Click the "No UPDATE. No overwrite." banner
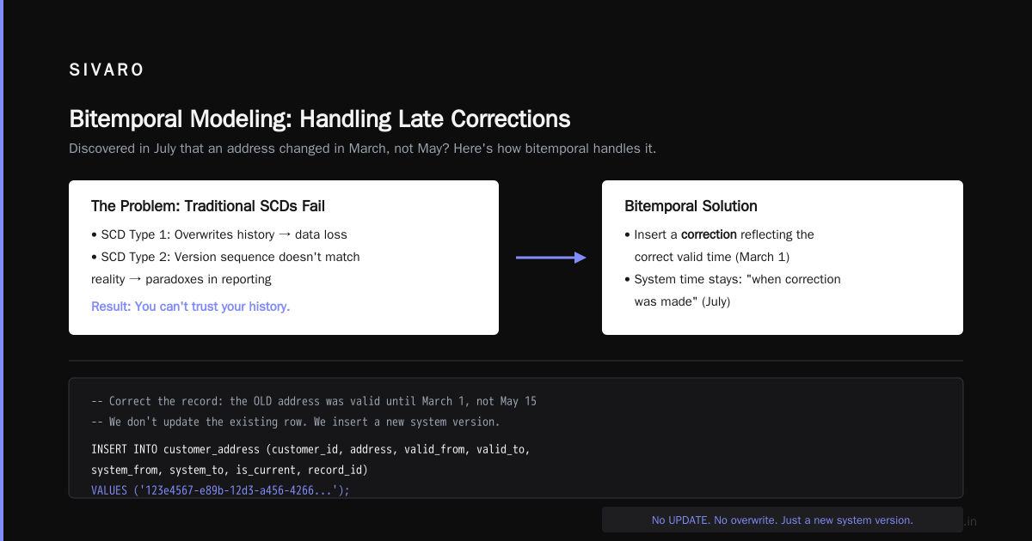 [x=783, y=520]
